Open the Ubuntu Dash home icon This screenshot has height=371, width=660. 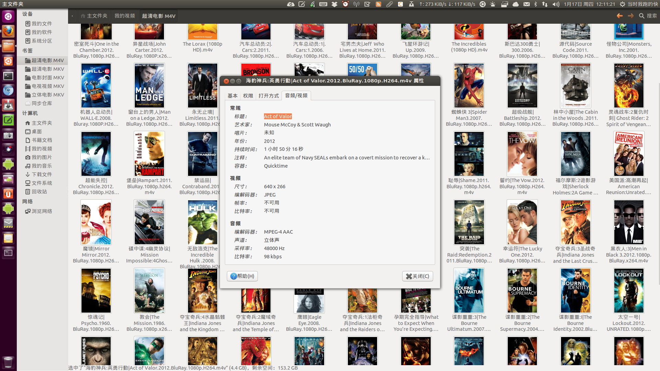8,16
